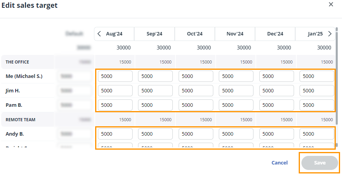
Task: Click the Andy B. row name
Action: (x=14, y=134)
